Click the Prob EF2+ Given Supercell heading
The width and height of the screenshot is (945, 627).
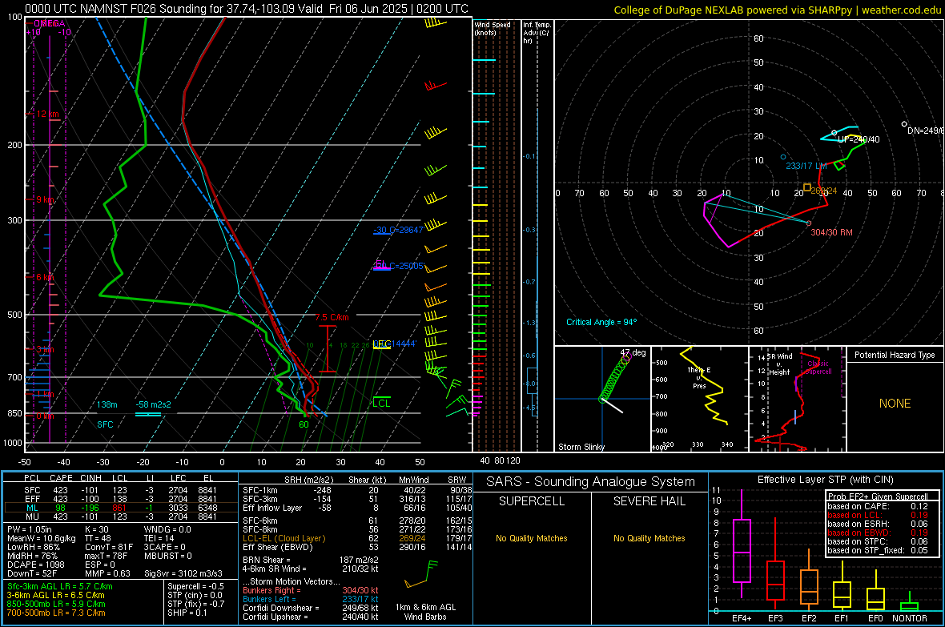[878, 496]
